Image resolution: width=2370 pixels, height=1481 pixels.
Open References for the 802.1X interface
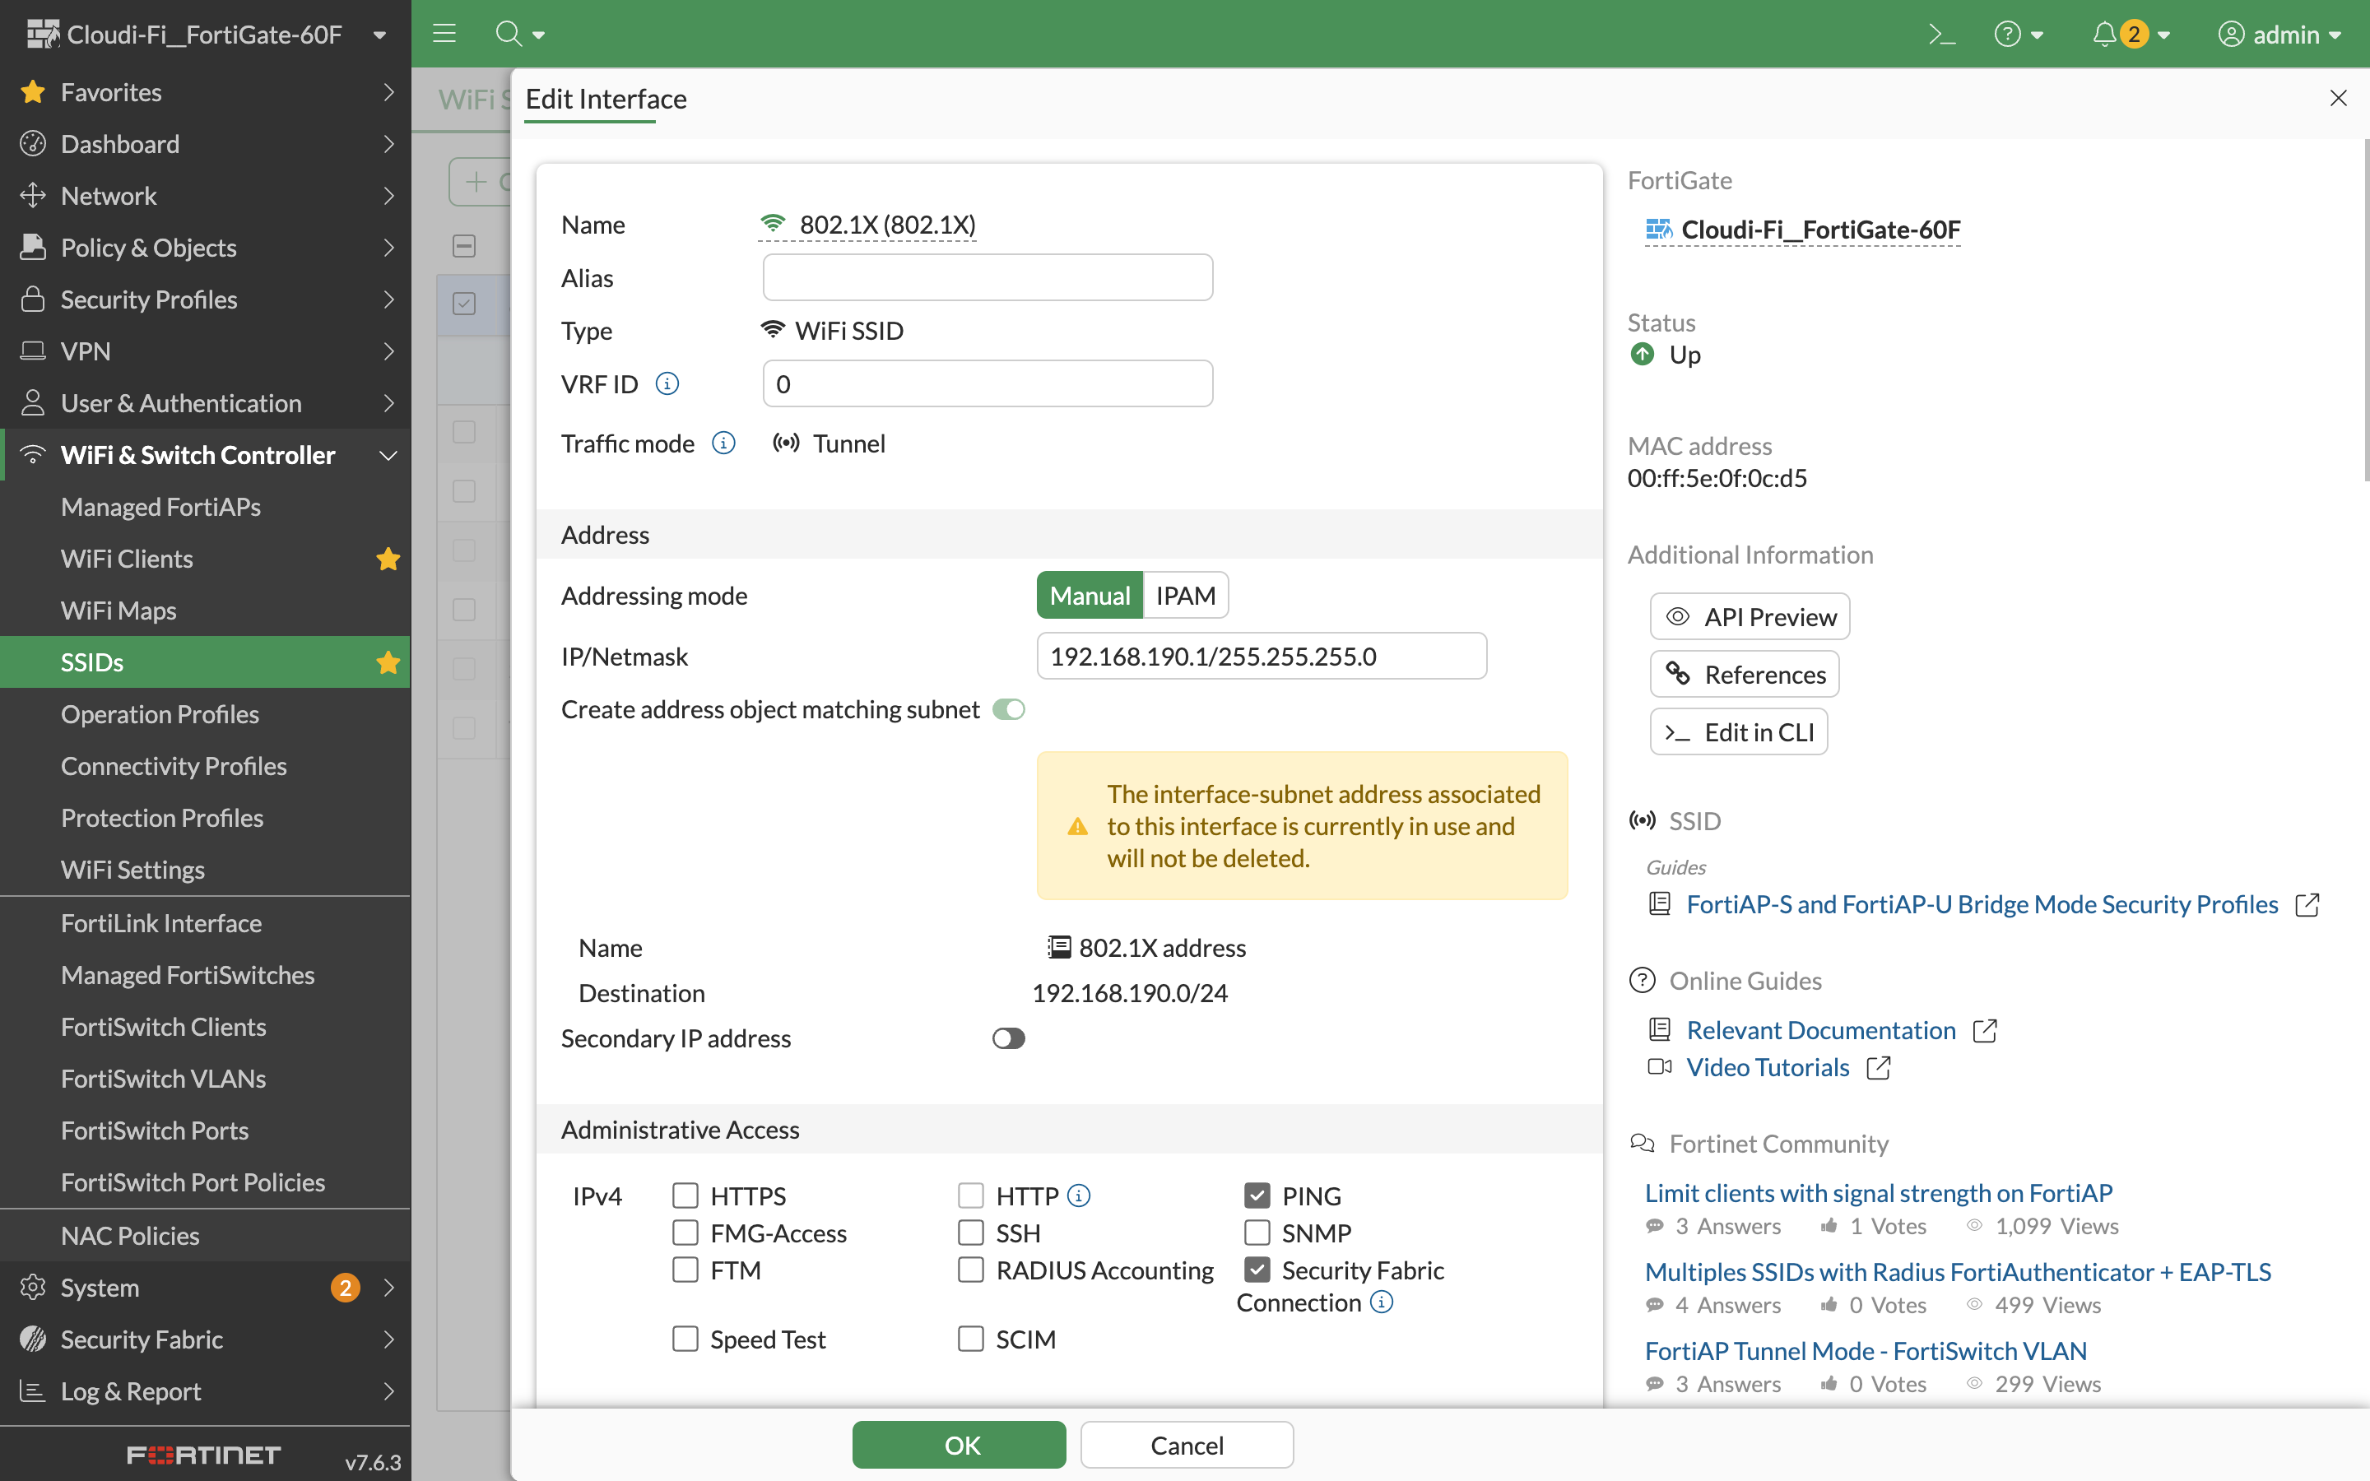coord(1745,674)
